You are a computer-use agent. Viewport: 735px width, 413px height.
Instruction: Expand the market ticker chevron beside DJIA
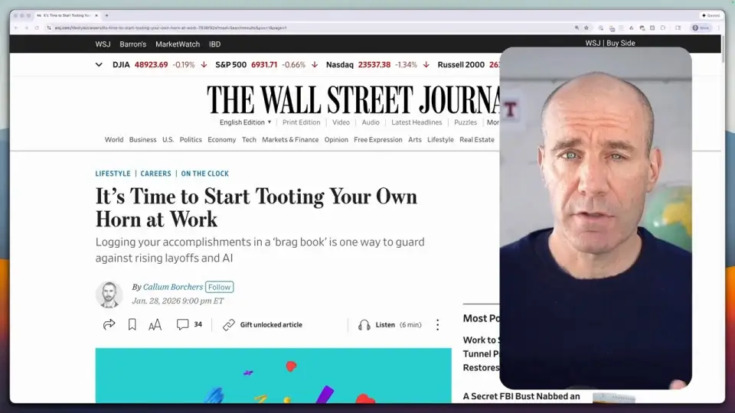[99, 65]
